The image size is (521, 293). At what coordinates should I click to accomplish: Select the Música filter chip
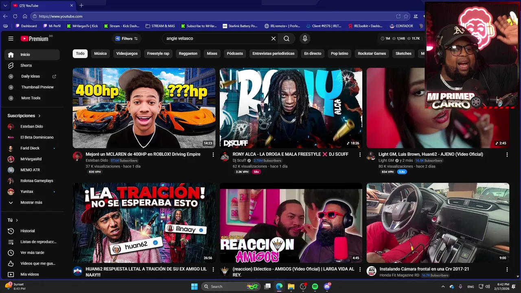coord(101,54)
